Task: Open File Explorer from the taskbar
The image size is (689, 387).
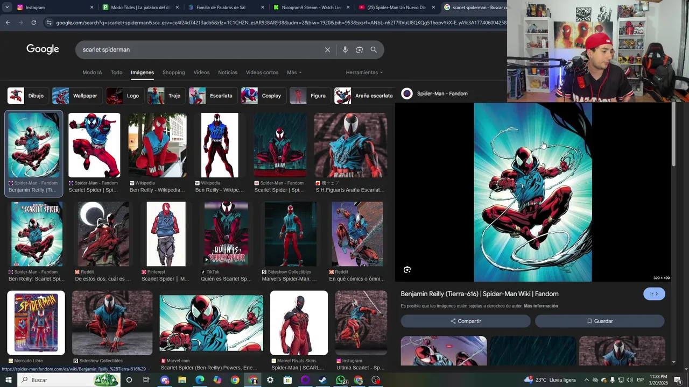Action: click(x=182, y=380)
